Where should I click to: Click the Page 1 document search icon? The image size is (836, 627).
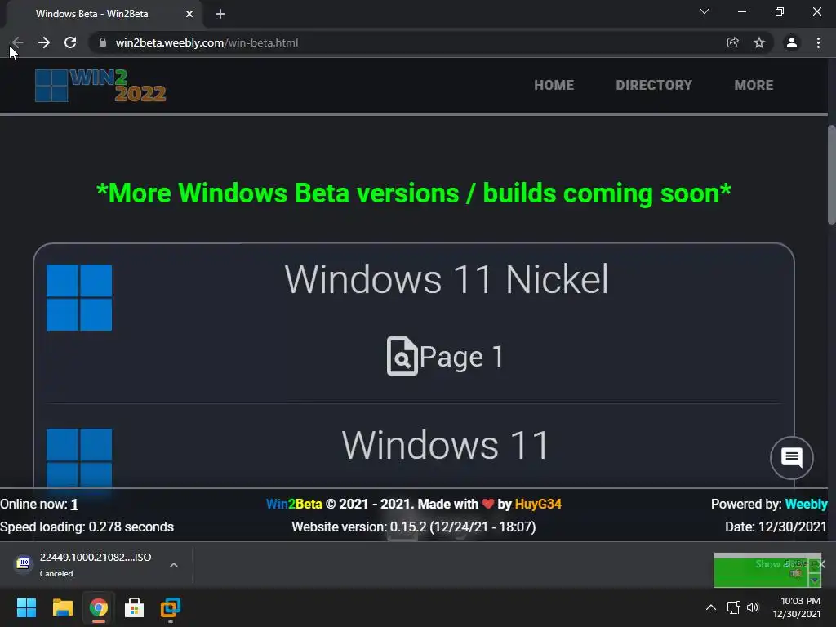pos(402,356)
